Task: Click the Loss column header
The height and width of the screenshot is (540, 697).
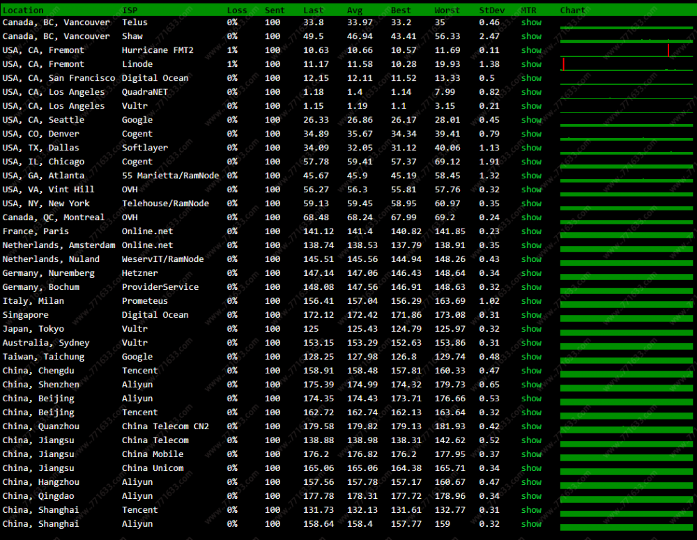Action: click(x=236, y=10)
